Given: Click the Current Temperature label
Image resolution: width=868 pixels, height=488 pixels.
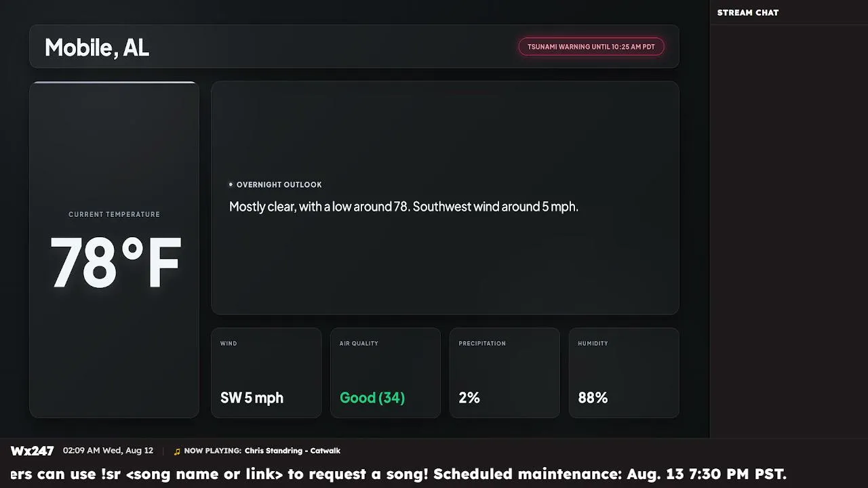Looking at the screenshot, I should tap(114, 214).
